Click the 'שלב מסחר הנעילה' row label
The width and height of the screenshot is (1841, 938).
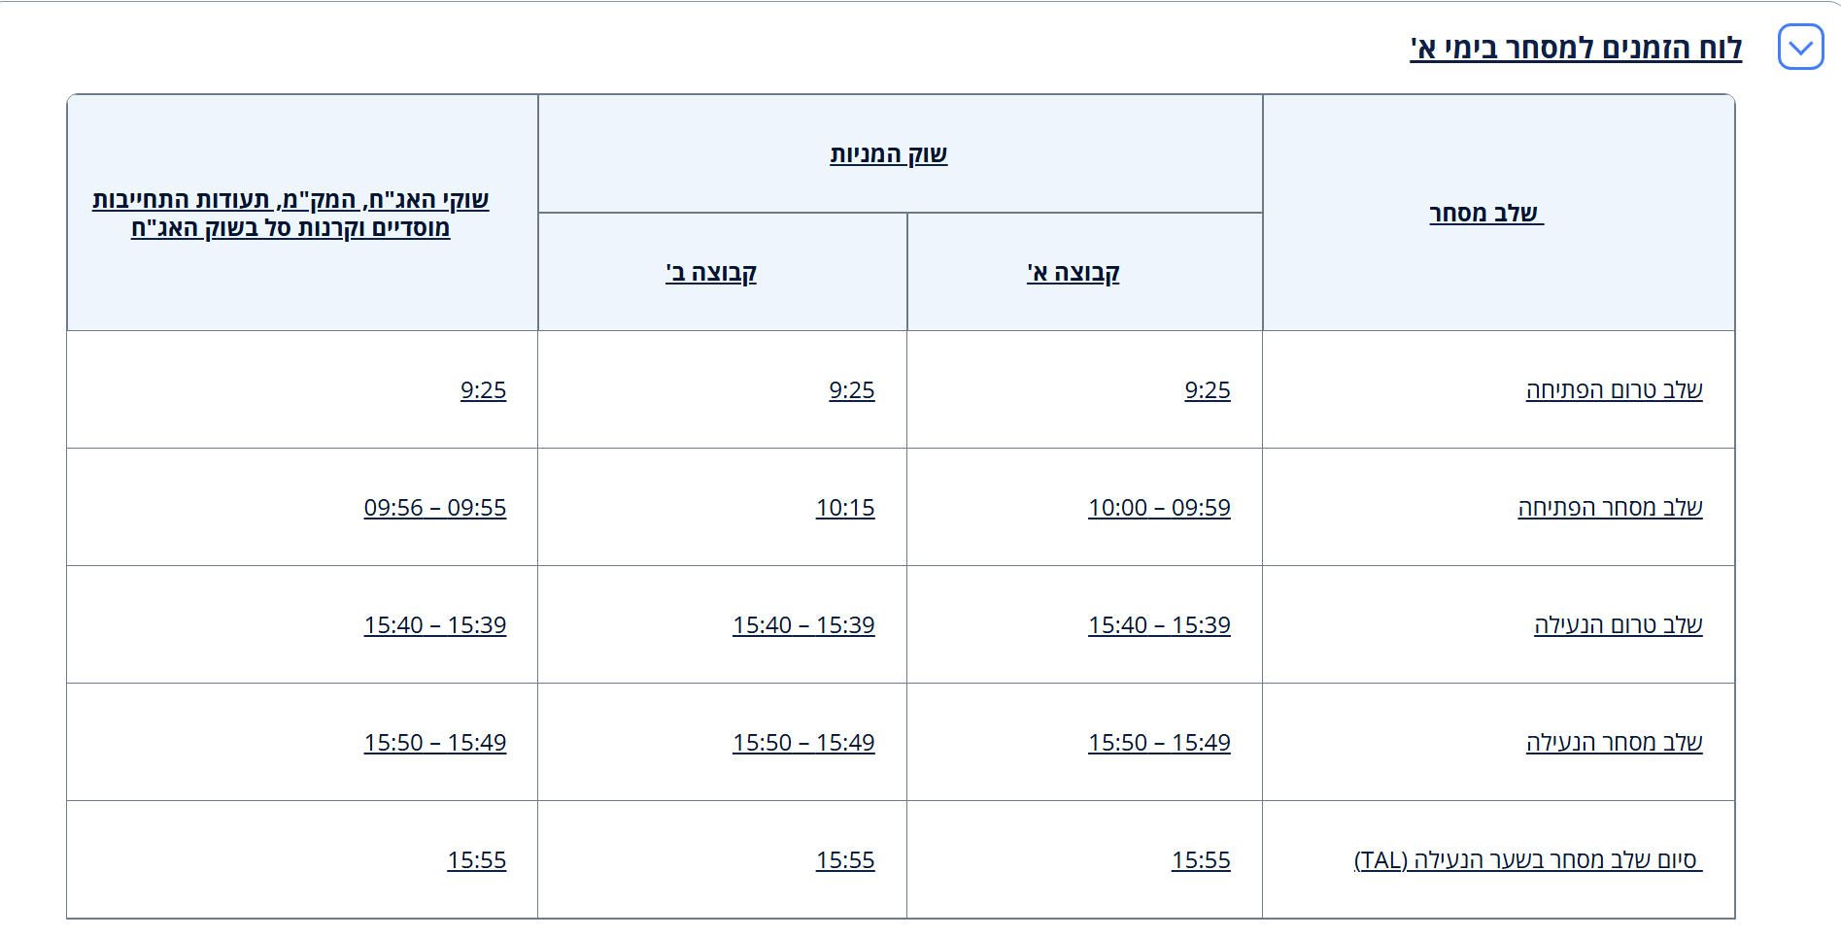1614,743
